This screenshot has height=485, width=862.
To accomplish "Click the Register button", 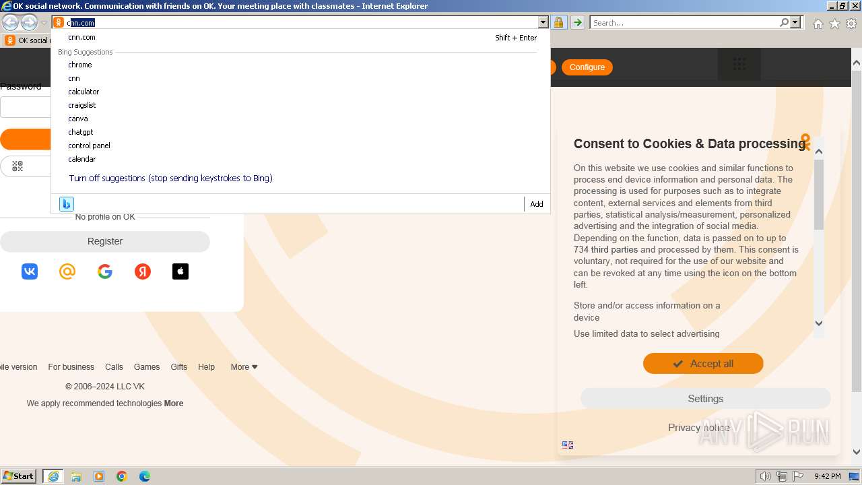I will [105, 241].
